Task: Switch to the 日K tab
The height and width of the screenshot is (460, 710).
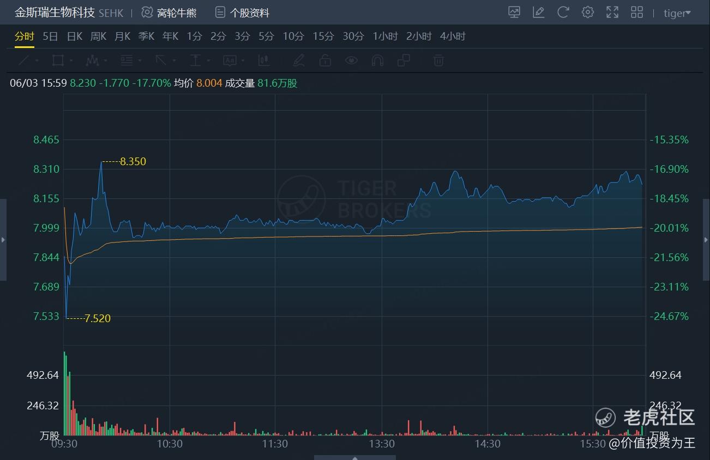Action: 74,37
